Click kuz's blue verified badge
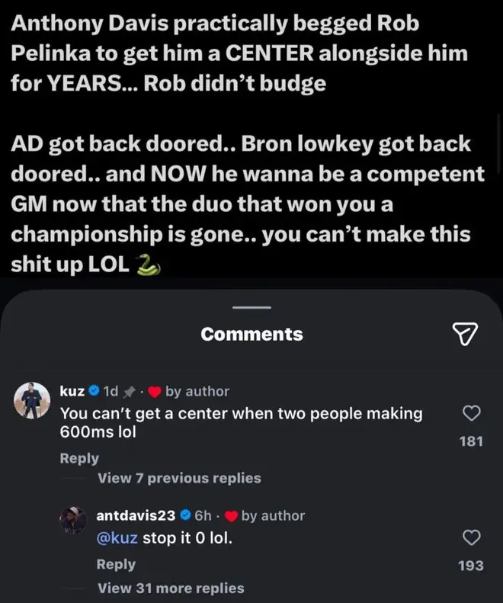This screenshot has width=503, height=603. (x=95, y=391)
